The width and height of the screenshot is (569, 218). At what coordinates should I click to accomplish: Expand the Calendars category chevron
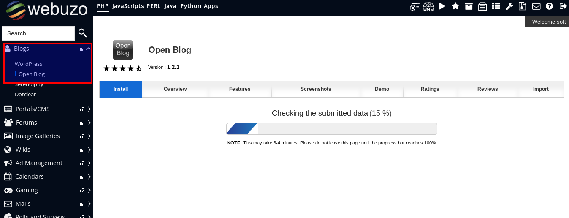pos(89,177)
